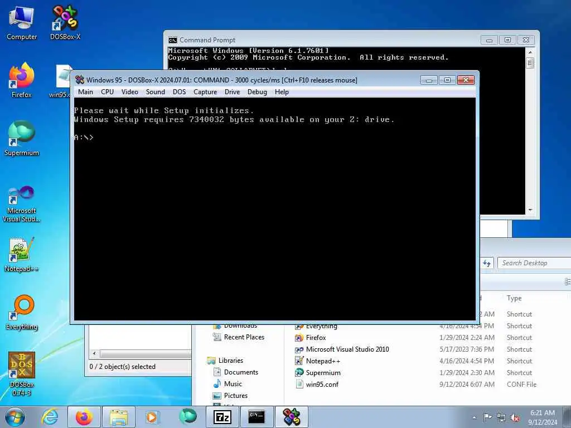The width and height of the screenshot is (571, 428).
Task: Select the Microsoft Visual Studio desktop shortcut
Action: tap(22, 204)
